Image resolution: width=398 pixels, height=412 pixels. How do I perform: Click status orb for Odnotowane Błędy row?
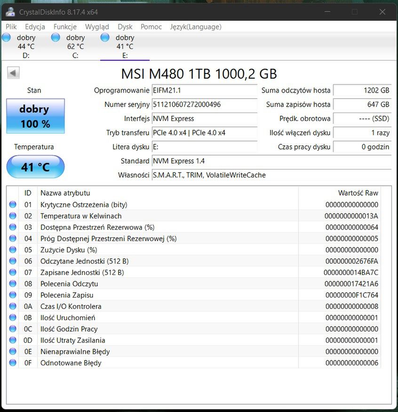pos(13,363)
